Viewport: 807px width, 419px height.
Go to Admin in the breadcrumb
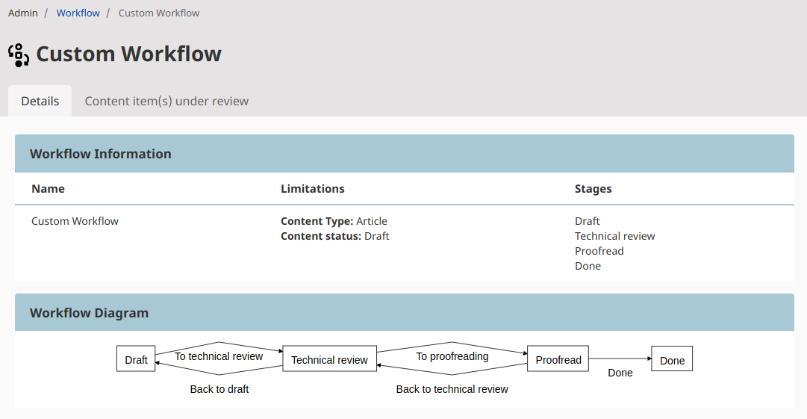[x=22, y=13]
